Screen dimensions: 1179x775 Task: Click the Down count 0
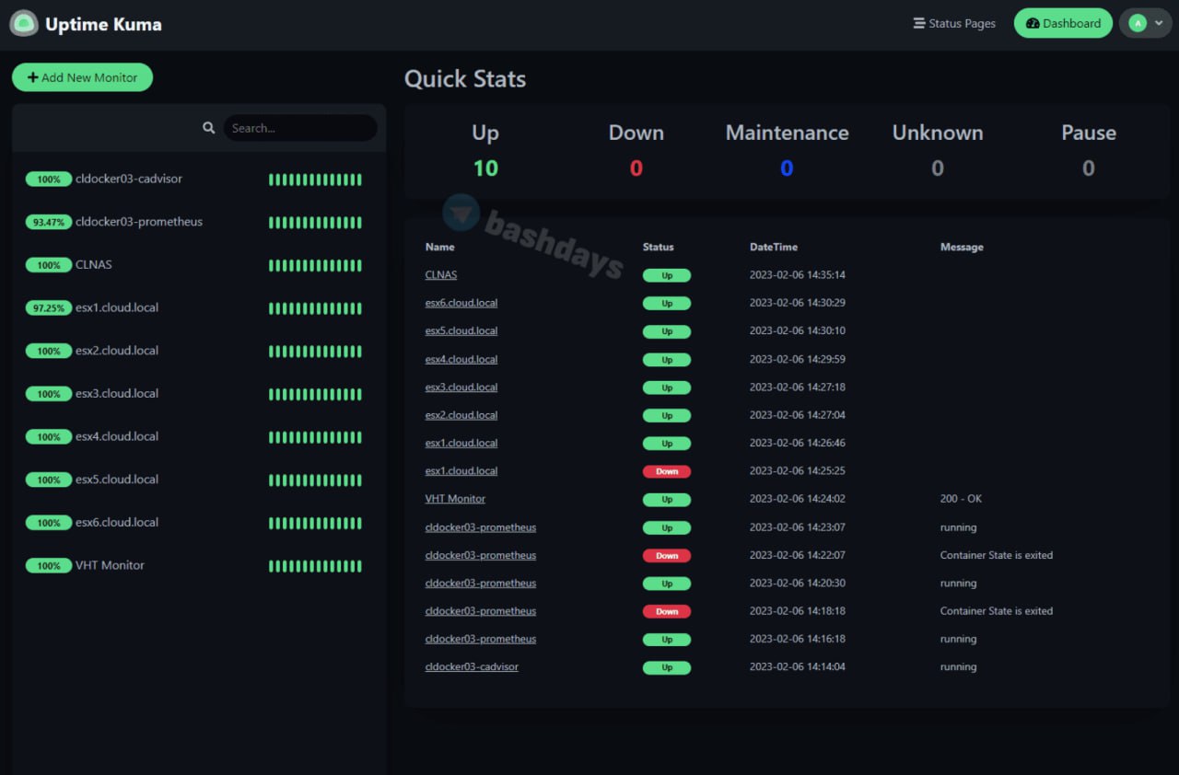click(636, 168)
